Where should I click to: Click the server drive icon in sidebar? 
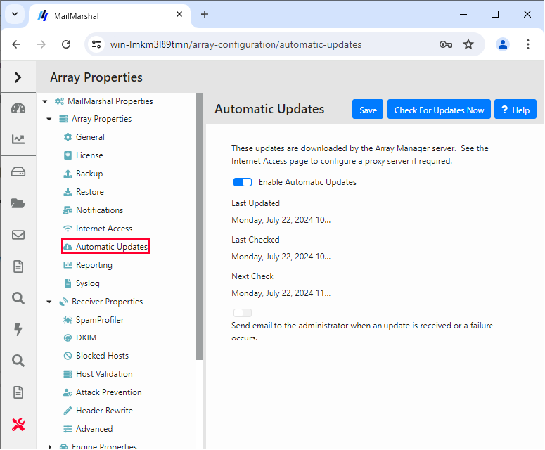tap(18, 172)
